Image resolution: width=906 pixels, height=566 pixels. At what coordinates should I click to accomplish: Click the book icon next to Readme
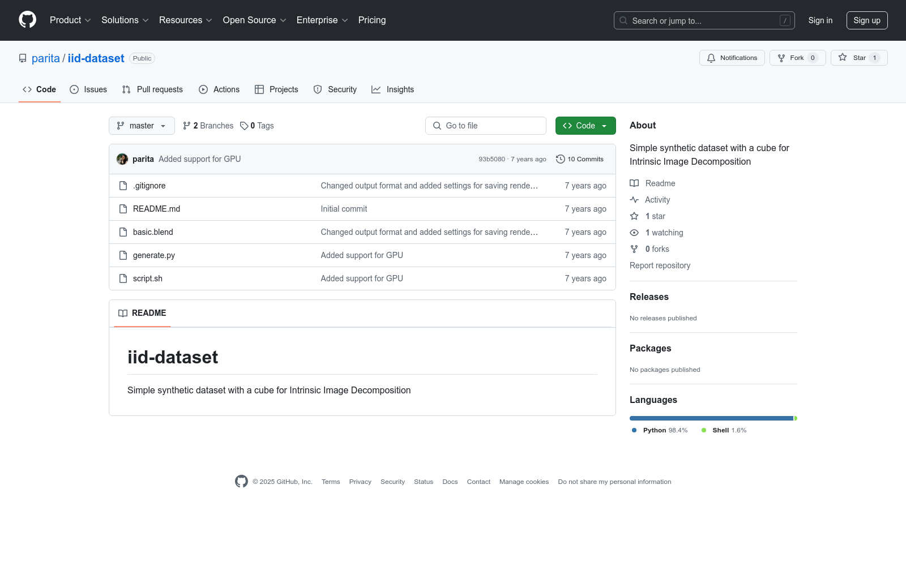coord(634,183)
